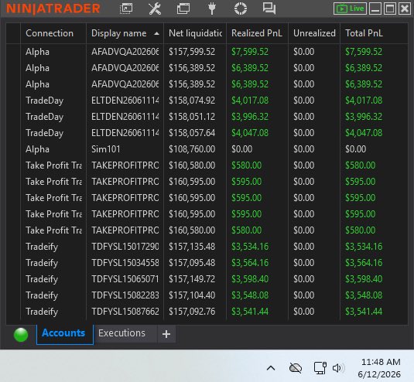
Task: Select account TDFYSL15065071
Action: pyautogui.click(x=125, y=279)
